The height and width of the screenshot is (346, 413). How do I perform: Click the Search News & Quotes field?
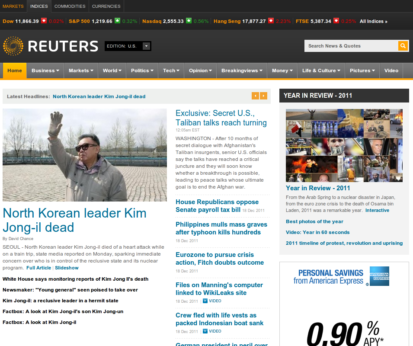point(351,46)
